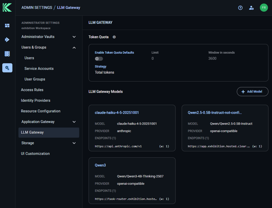Open the Users menu item
This screenshot has height=208, width=272.
29,58
